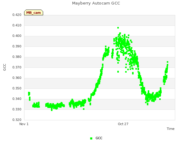Viewport: 193px width, 144px height.
Task: Click the highest data point near 0.408
Action: pos(118,28)
